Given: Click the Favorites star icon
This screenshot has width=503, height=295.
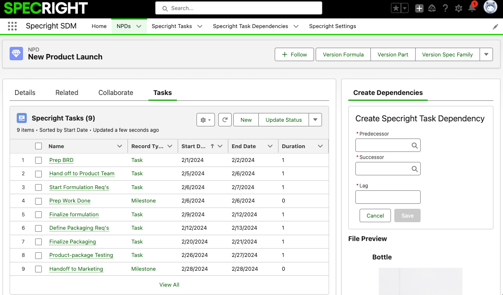Looking at the screenshot, I should click(x=396, y=8).
